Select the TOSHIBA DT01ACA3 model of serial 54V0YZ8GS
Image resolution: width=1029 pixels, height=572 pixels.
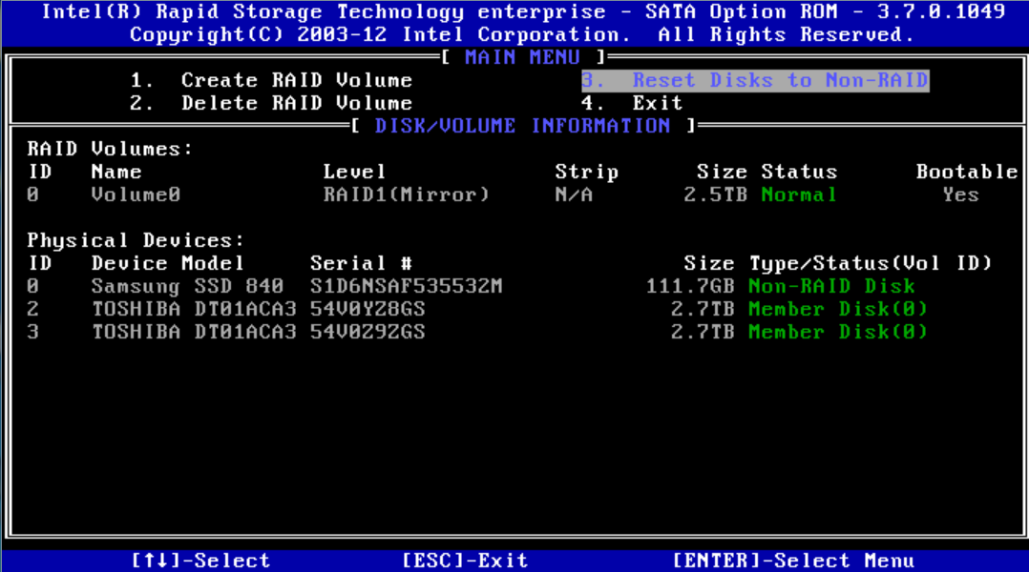point(194,309)
